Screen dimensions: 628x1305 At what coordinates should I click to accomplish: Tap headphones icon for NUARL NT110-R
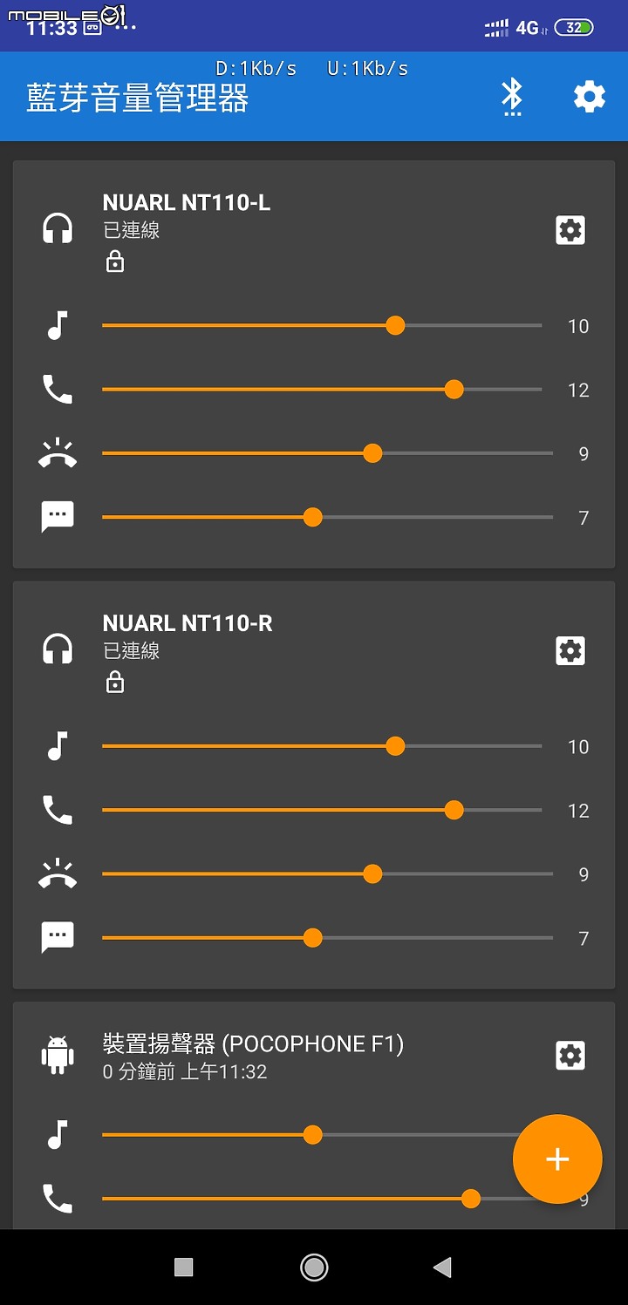click(58, 649)
